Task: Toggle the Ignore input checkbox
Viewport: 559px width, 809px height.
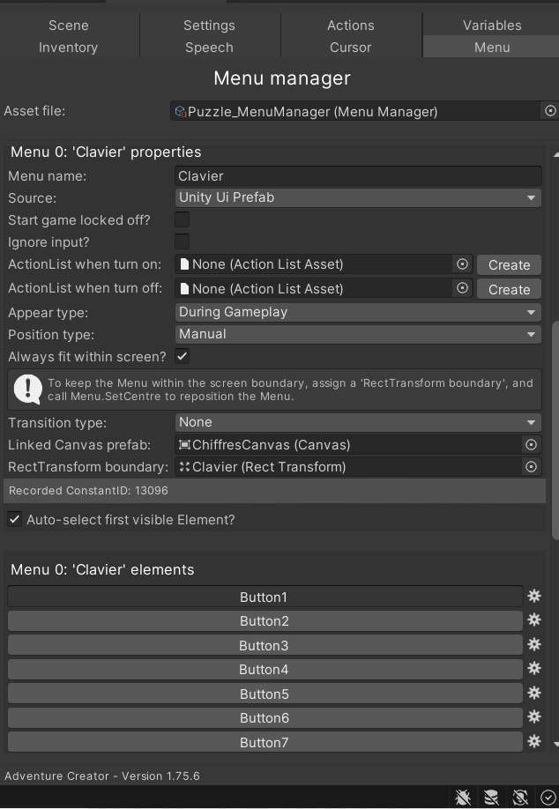Action: click(182, 241)
